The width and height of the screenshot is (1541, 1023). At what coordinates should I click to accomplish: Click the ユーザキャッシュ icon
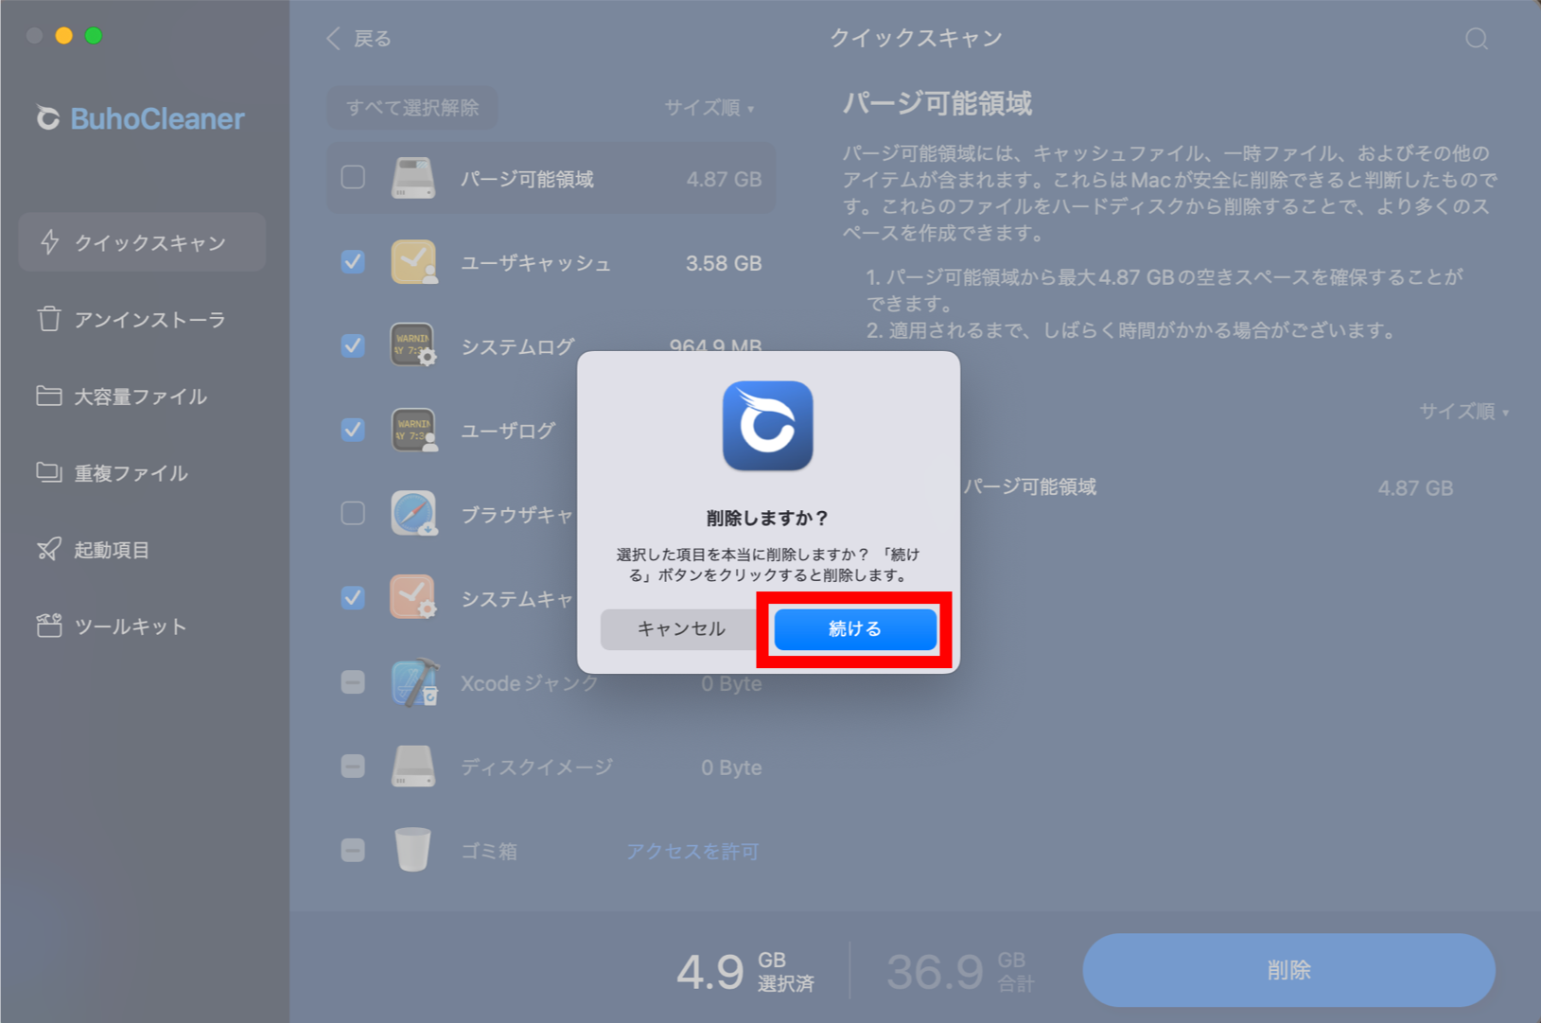coord(413,262)
